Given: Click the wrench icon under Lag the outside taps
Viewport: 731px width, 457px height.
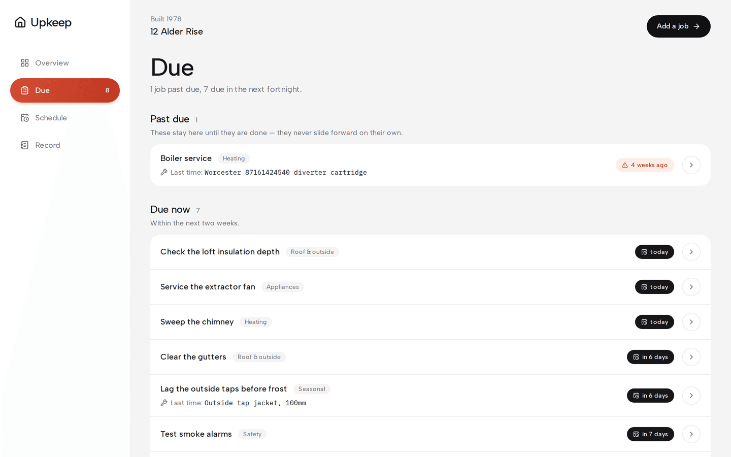Looking at the screenshot, I should (x=164, y=403).
